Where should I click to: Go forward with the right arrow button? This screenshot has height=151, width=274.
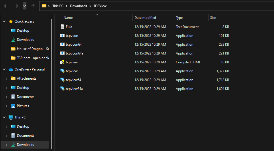pyautogui.click(x=16, y=6)
